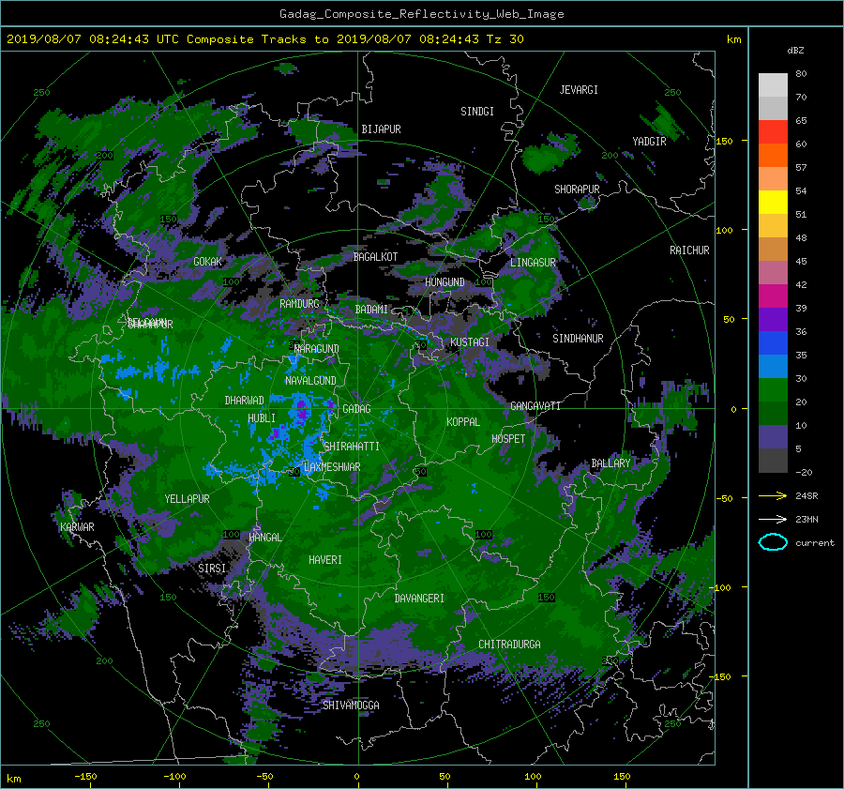Click the 24SR legend label
This screenshot has height=789, width=844.
click(806, 496)
